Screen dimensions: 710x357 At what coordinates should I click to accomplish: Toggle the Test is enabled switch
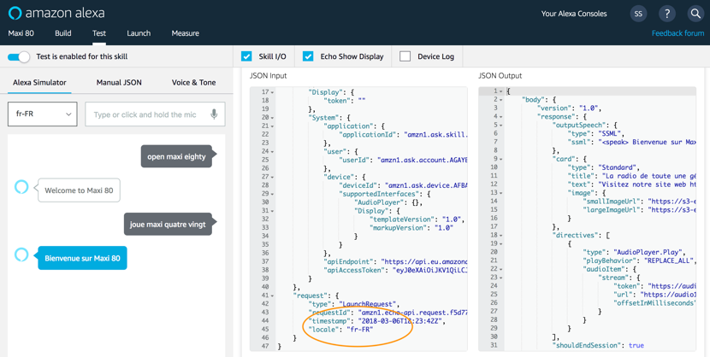coord(19,57)
